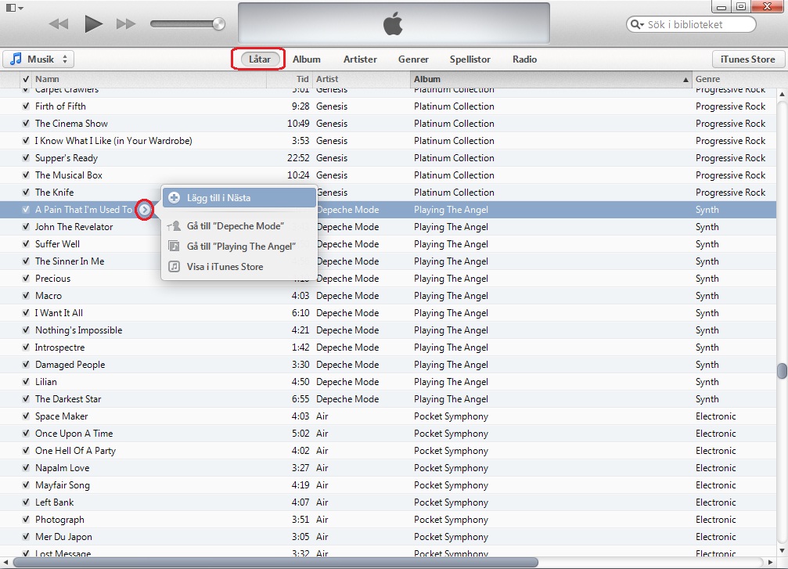
Task: Click the blue music note icon beside Musik
Action: point(16,59)
